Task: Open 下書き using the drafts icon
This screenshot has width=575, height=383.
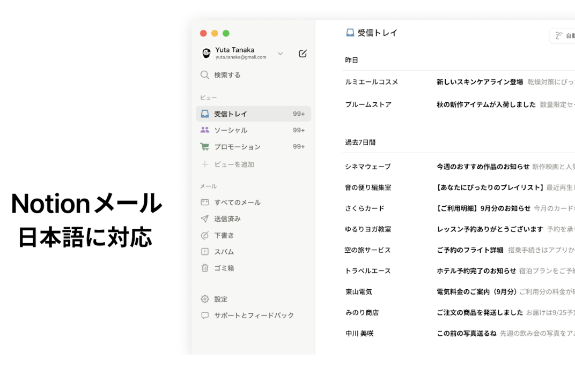Action: pyautogui.click(x=205, y=235)
